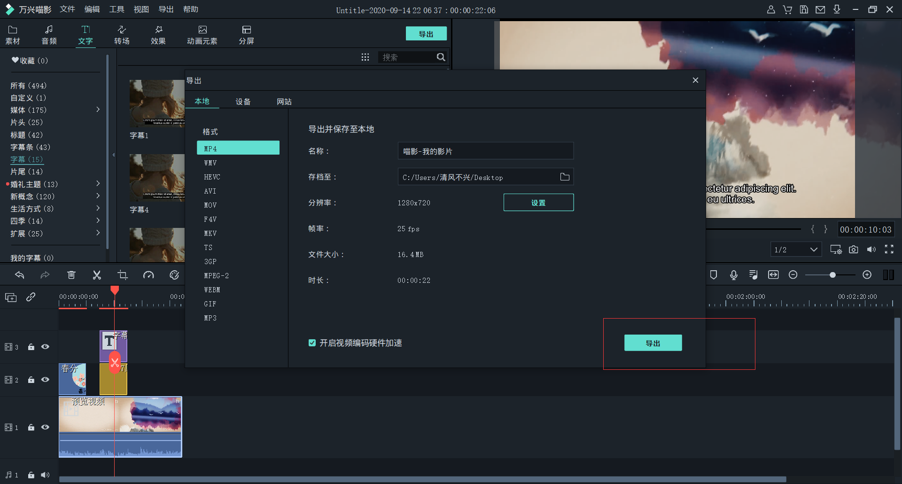Switch to the 网站 export tab
Image resolution: width=902 pixels, height=484 pixels.
[x=284, y=101]
